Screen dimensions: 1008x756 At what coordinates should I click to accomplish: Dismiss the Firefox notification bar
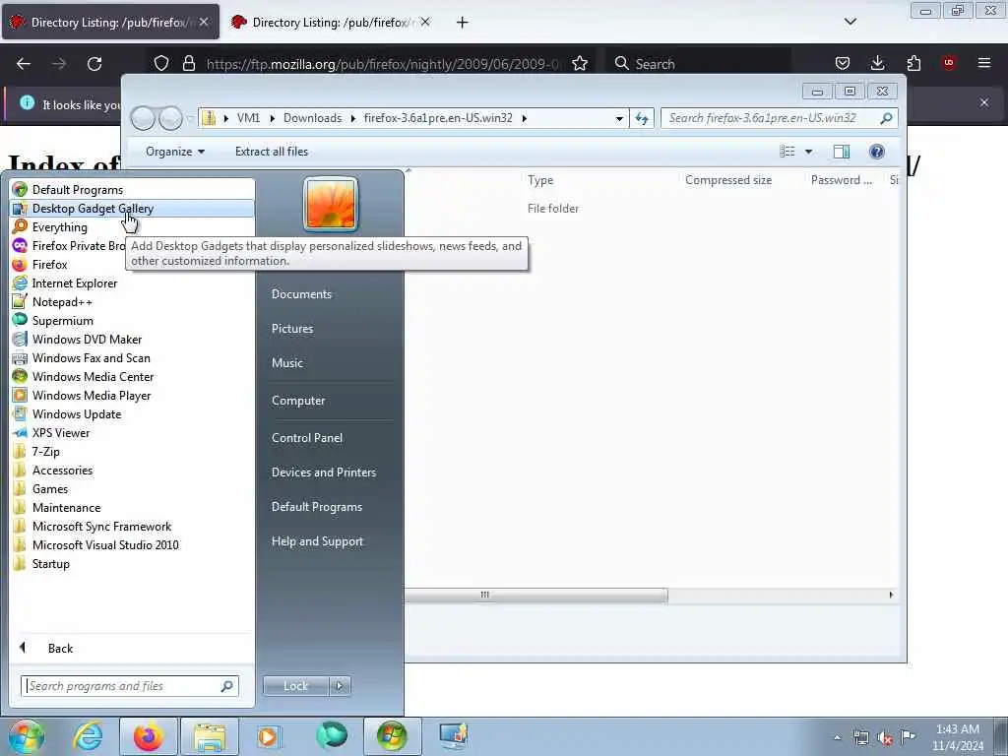pos(984,102)
